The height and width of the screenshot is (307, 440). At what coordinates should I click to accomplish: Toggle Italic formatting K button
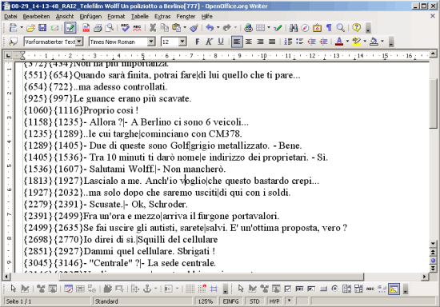pyautogui.click(x=209, y=42)
